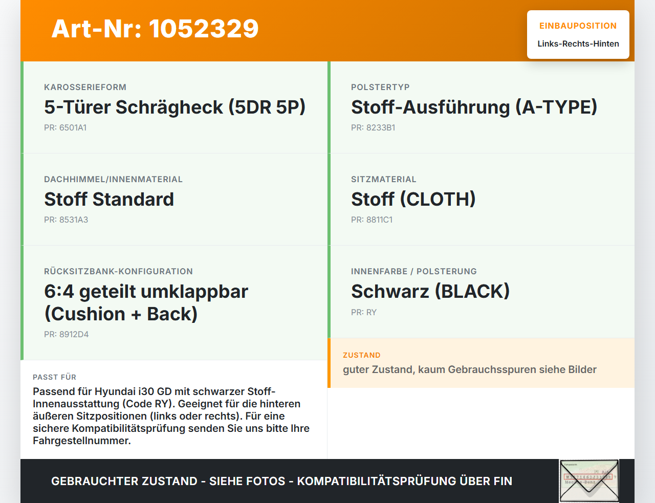Click the GEBRAUCHTER ZUSTAND footer banner text

[x=281, y=481]
